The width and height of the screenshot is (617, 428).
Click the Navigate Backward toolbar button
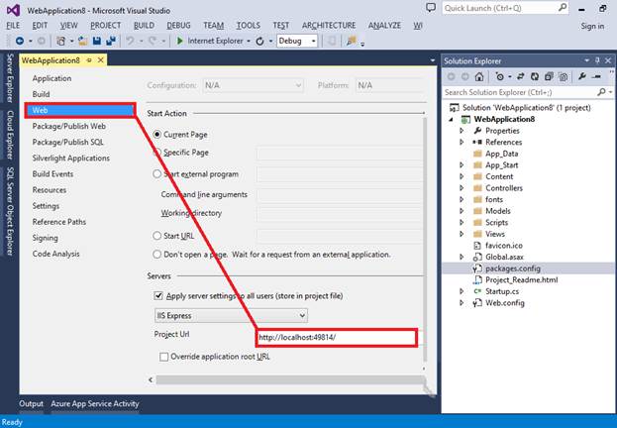[19, 41]
